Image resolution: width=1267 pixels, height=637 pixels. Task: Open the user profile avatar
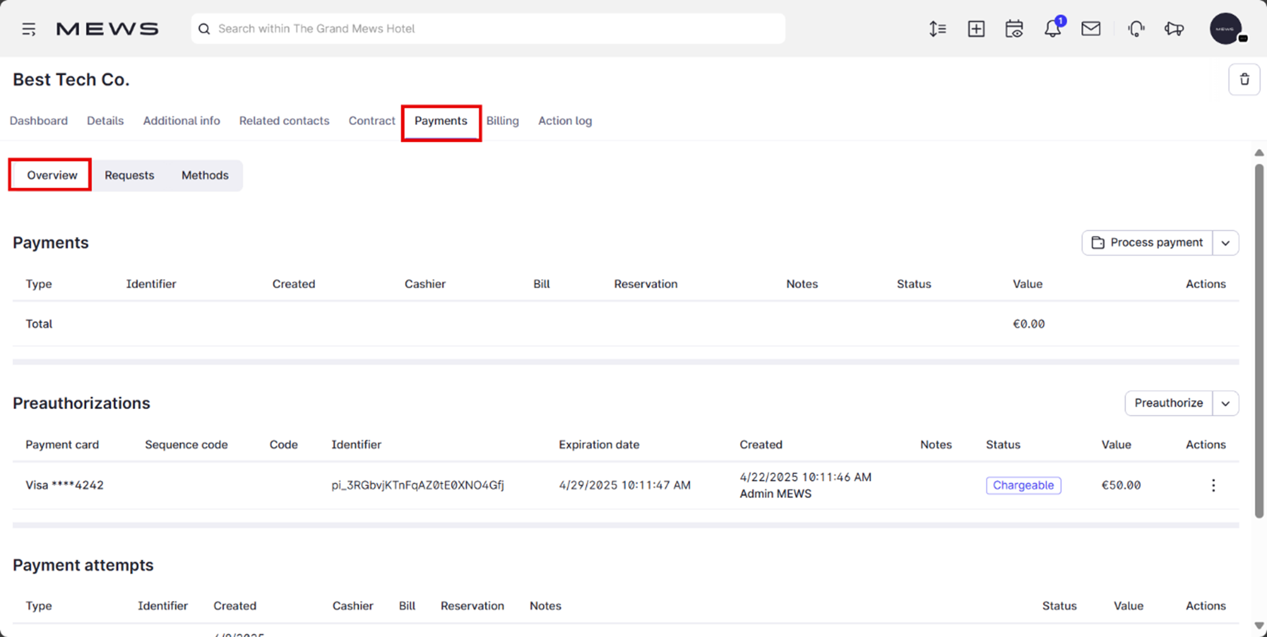click(1226, 29)
